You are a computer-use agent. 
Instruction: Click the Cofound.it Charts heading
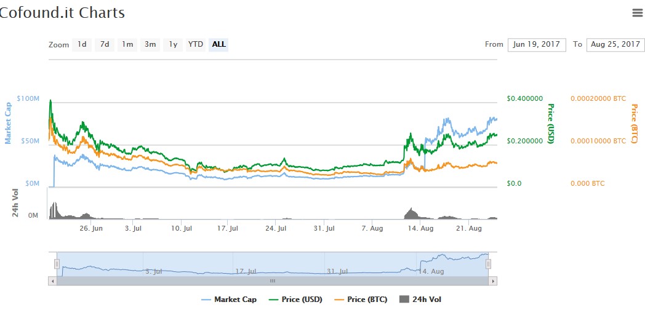(x=62, y=13)
